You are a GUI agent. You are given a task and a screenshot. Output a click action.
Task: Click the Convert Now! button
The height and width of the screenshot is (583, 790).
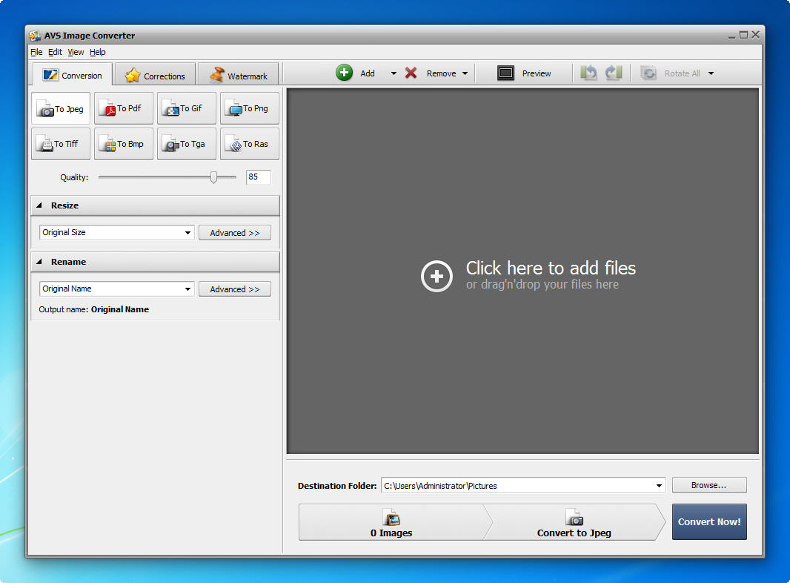(709, 522)
